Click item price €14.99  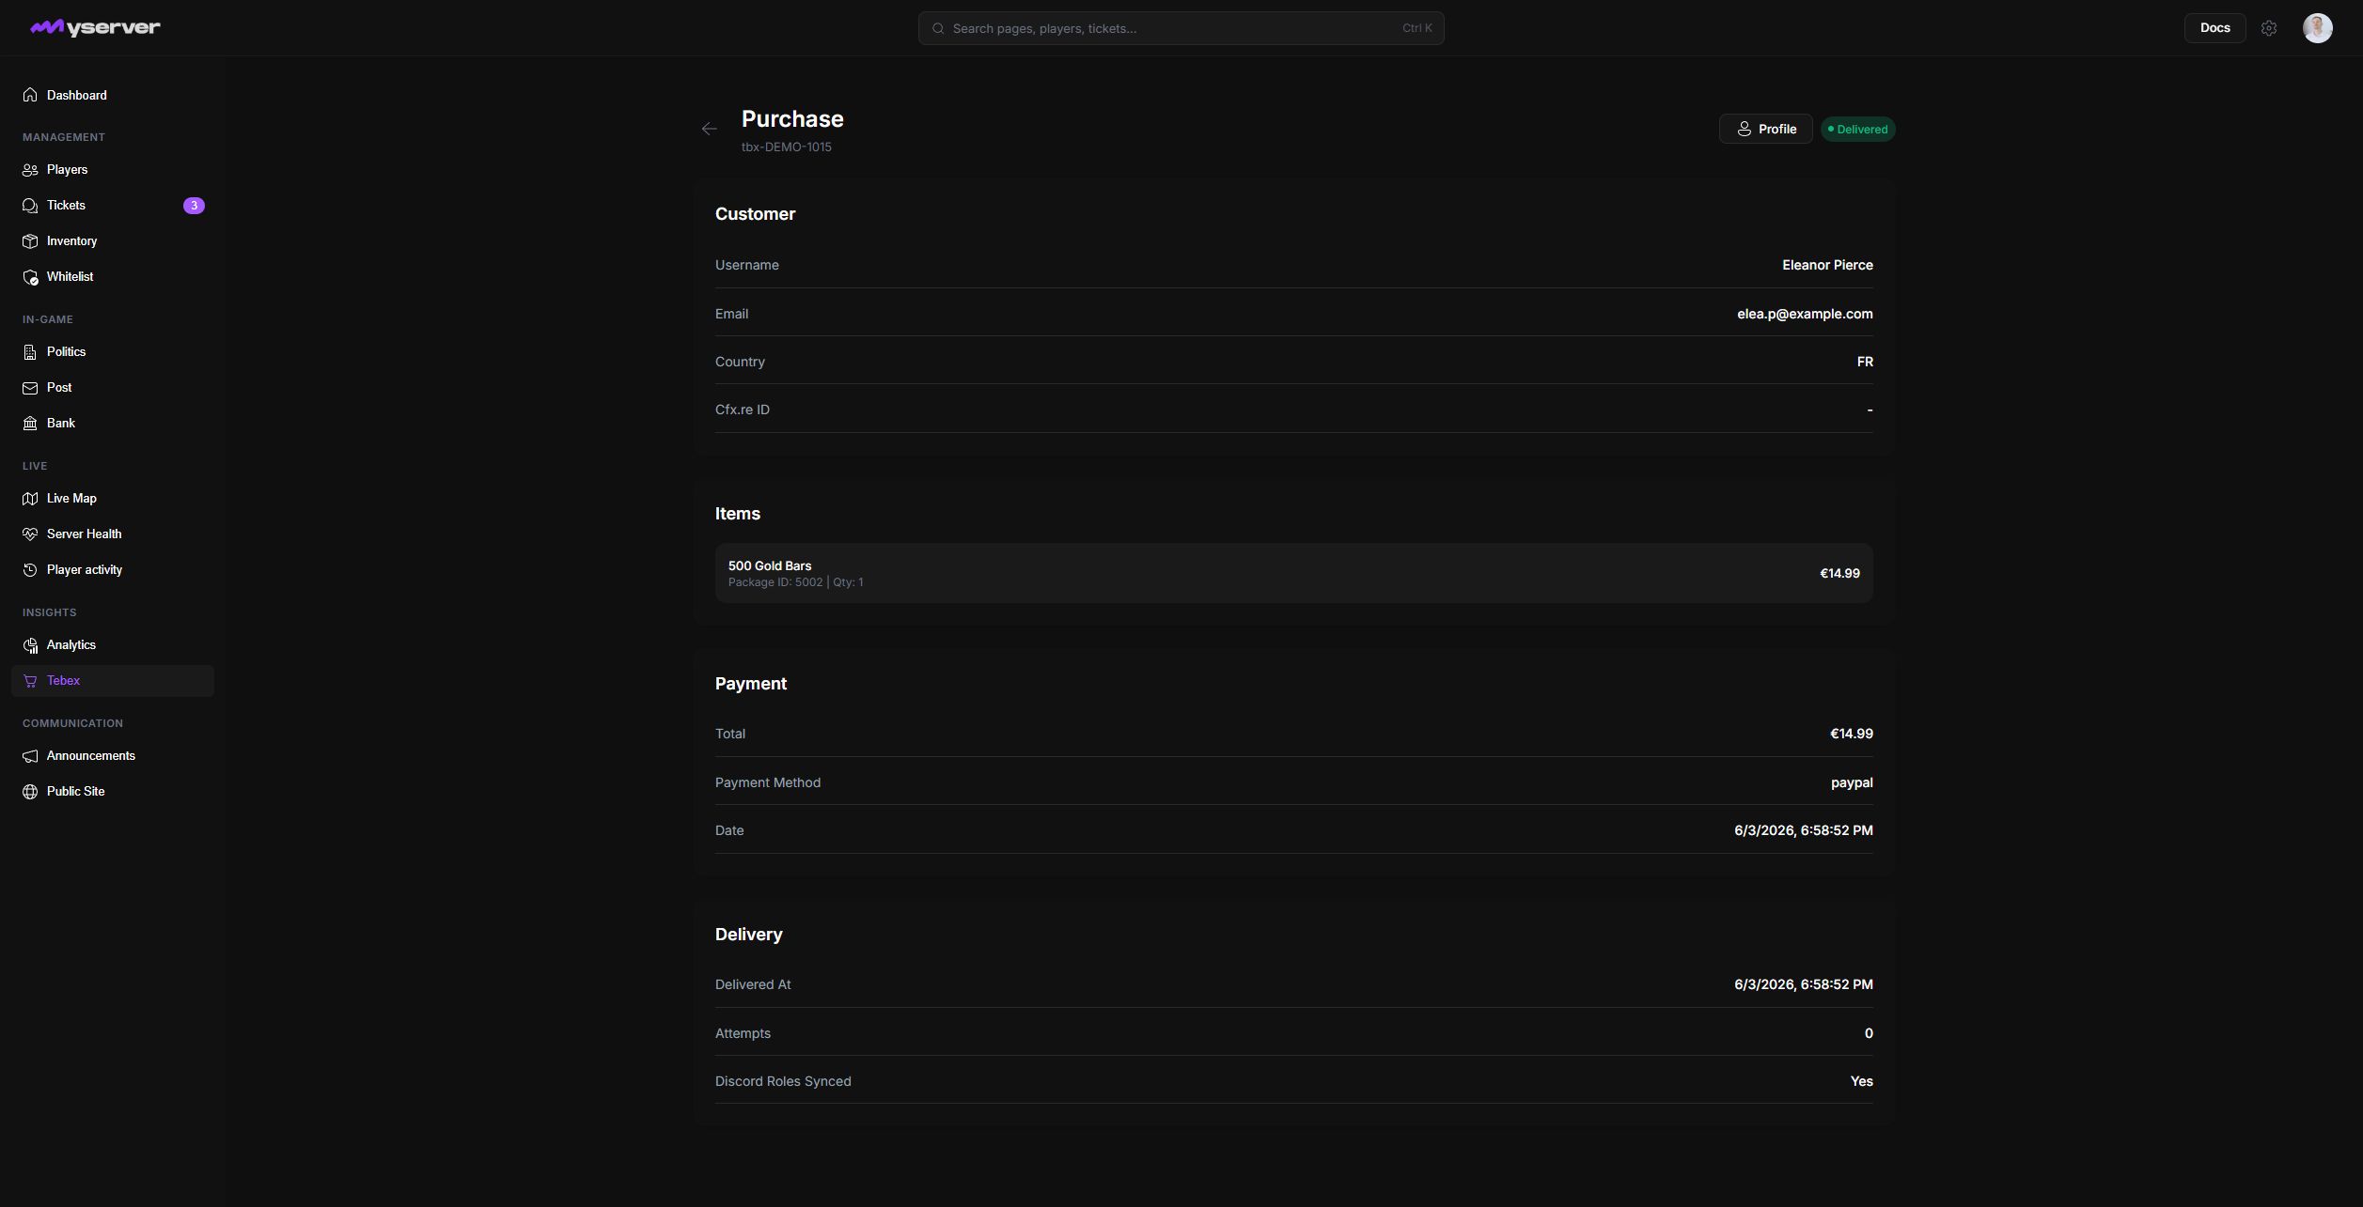click(1839, 574)
